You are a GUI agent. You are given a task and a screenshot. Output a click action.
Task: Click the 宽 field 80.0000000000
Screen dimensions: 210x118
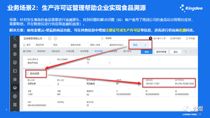point(157,94)
